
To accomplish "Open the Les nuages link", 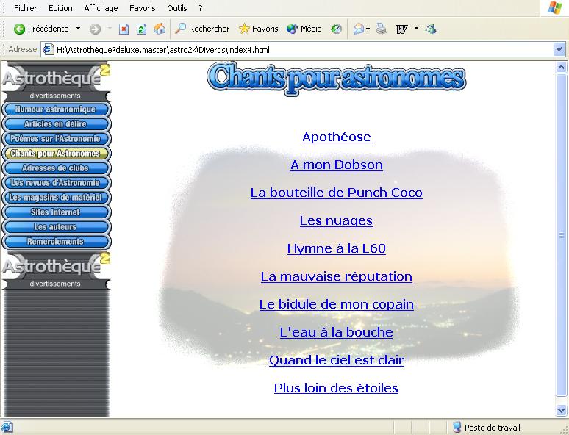I will (336, 220).
